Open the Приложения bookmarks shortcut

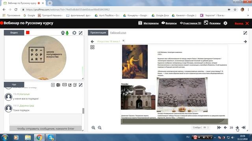tap(11, 15)
